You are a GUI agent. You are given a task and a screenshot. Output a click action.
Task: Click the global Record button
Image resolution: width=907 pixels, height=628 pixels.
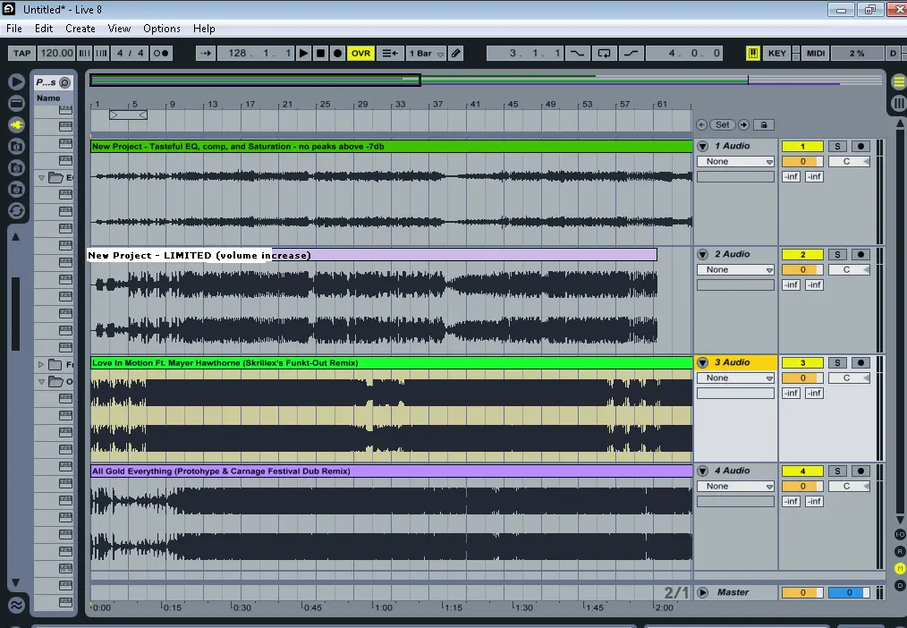pyautogui.click(x=338, y=53)
